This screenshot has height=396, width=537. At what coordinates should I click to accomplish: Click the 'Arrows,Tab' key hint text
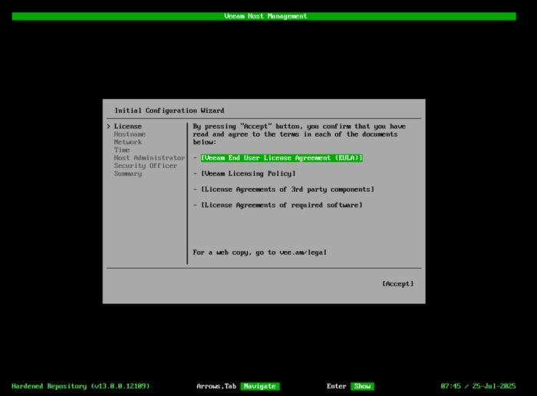coord(216,387)
